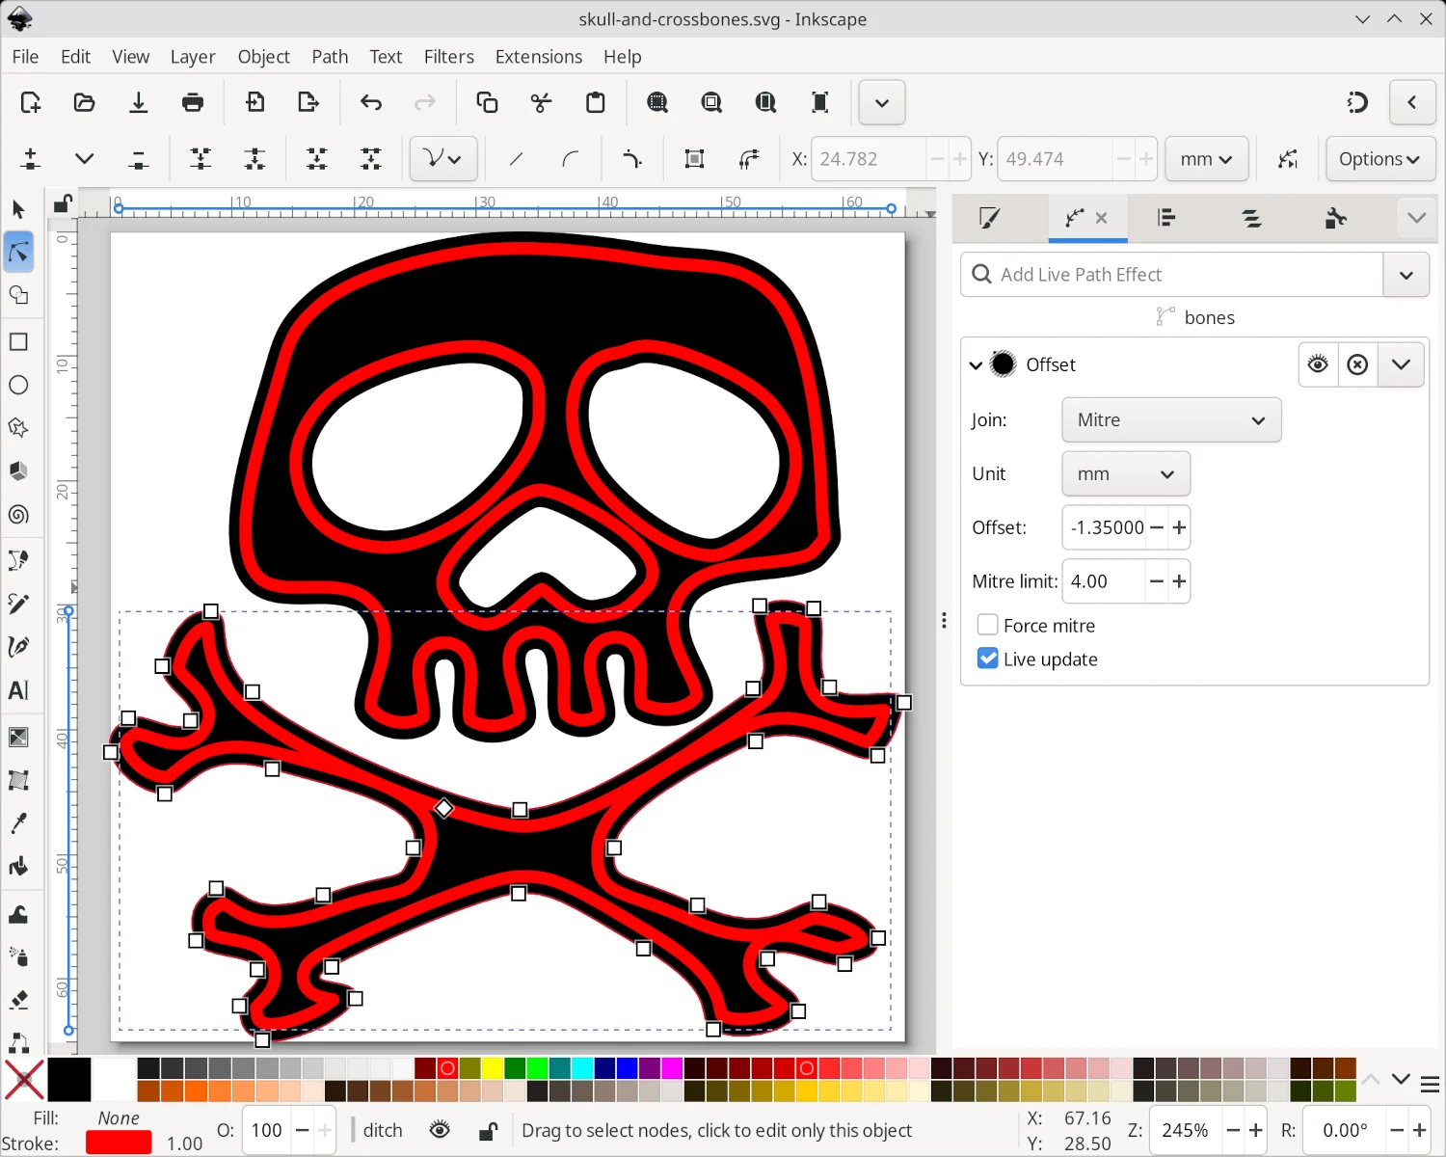Select the Ellipse tool

(x=18, y=385)
